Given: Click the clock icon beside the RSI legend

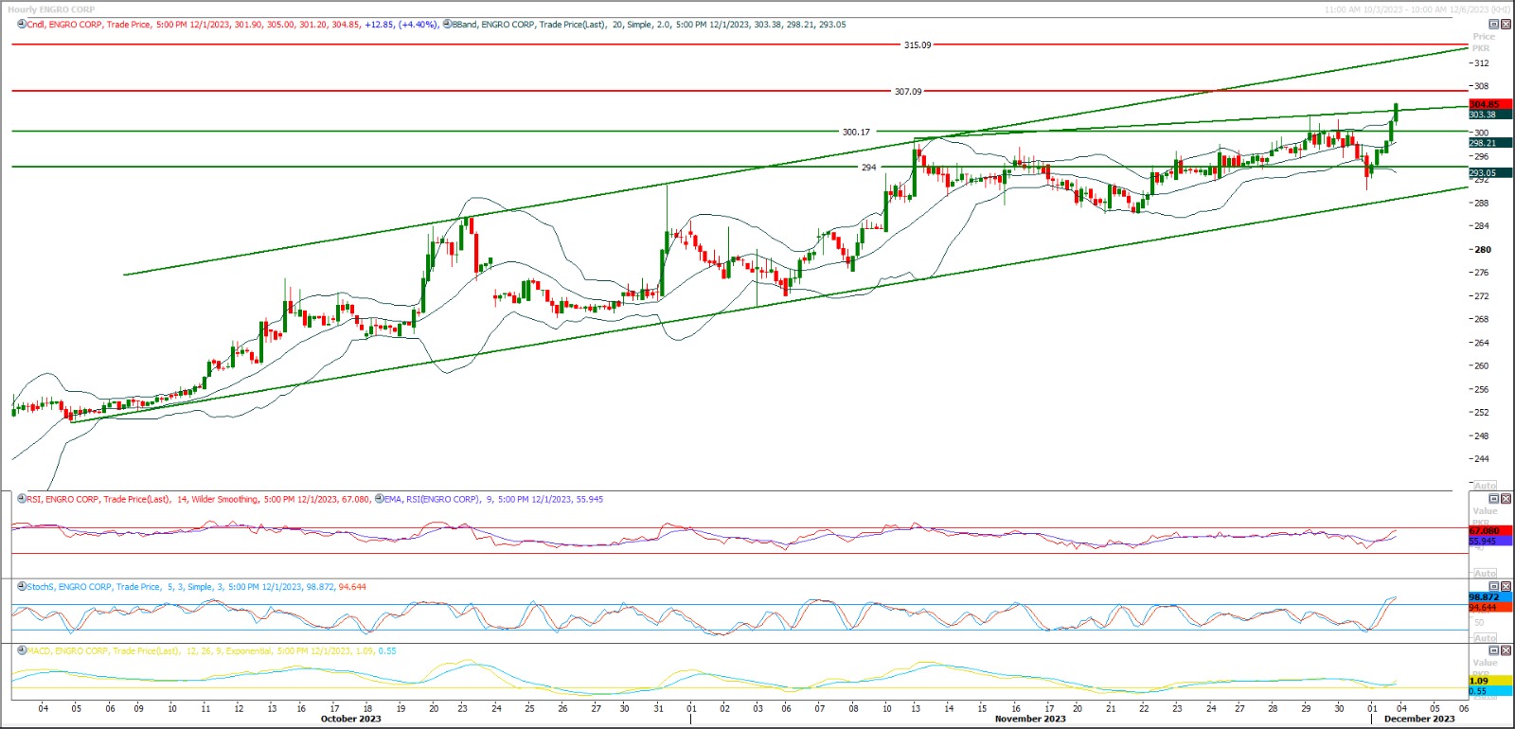Looking at the screenshot, I should click(22, 499).
